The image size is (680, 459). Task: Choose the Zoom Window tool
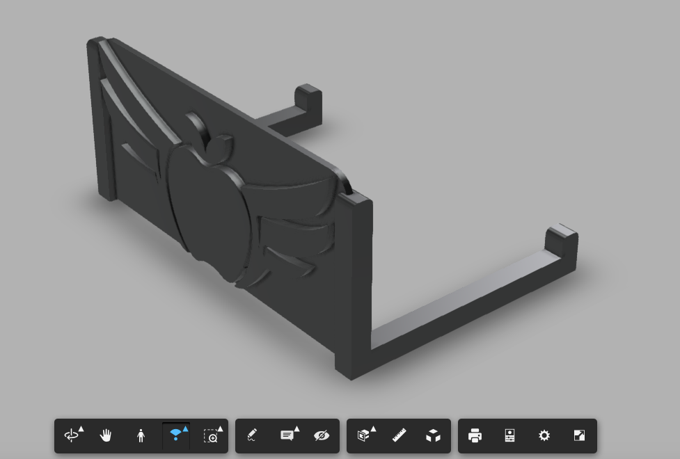point(212,435)
